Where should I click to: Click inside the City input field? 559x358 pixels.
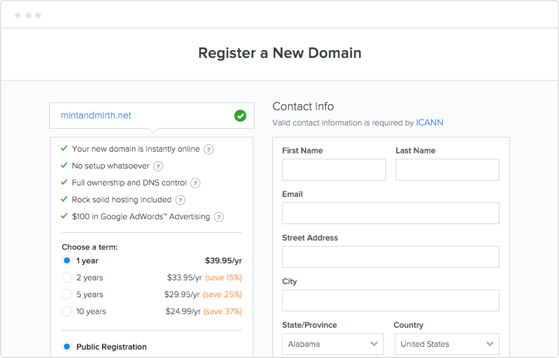point(390,301)
